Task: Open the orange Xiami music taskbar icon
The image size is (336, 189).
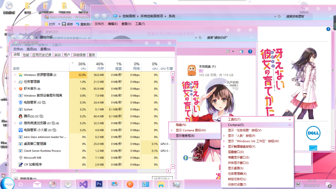Action: (130, 184)
